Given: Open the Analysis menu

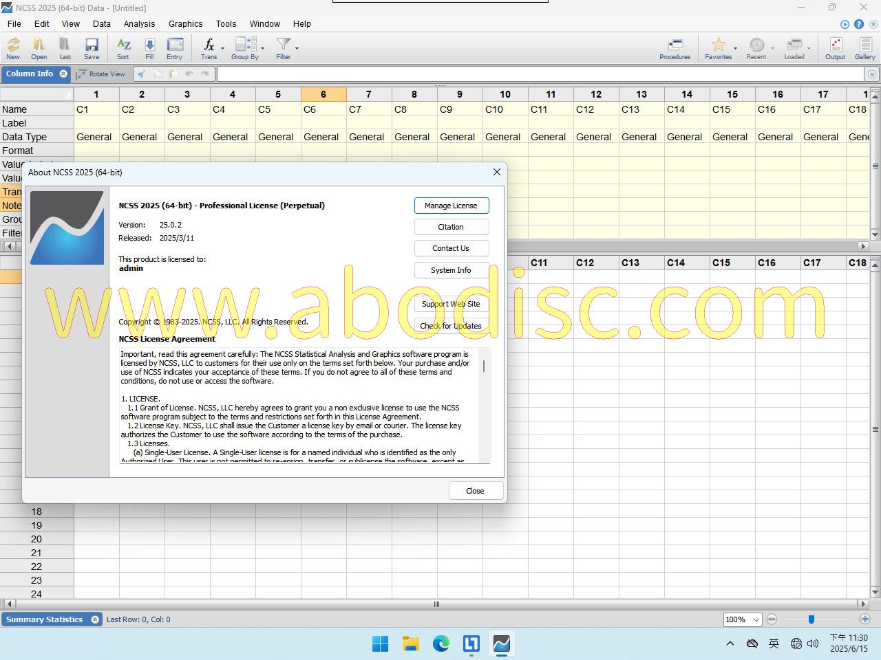Looking at the screenshot, I should (x=140, y=23).
